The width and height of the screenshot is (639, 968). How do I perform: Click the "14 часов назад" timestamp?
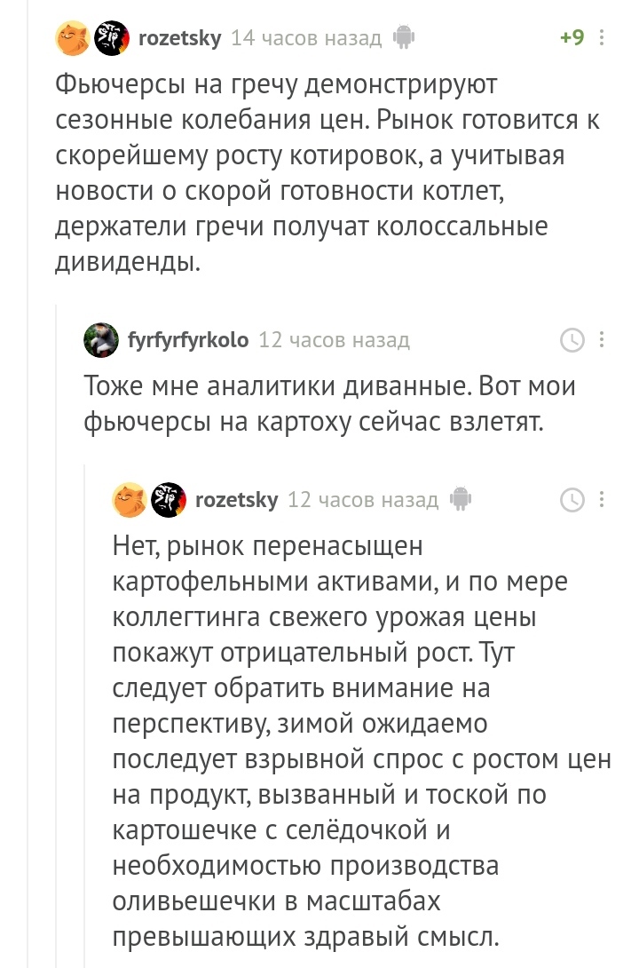[x=306, y=38]
